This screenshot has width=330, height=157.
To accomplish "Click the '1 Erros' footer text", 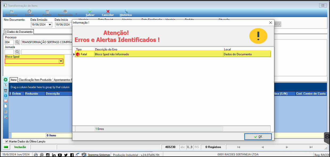I will pos(100,129).
